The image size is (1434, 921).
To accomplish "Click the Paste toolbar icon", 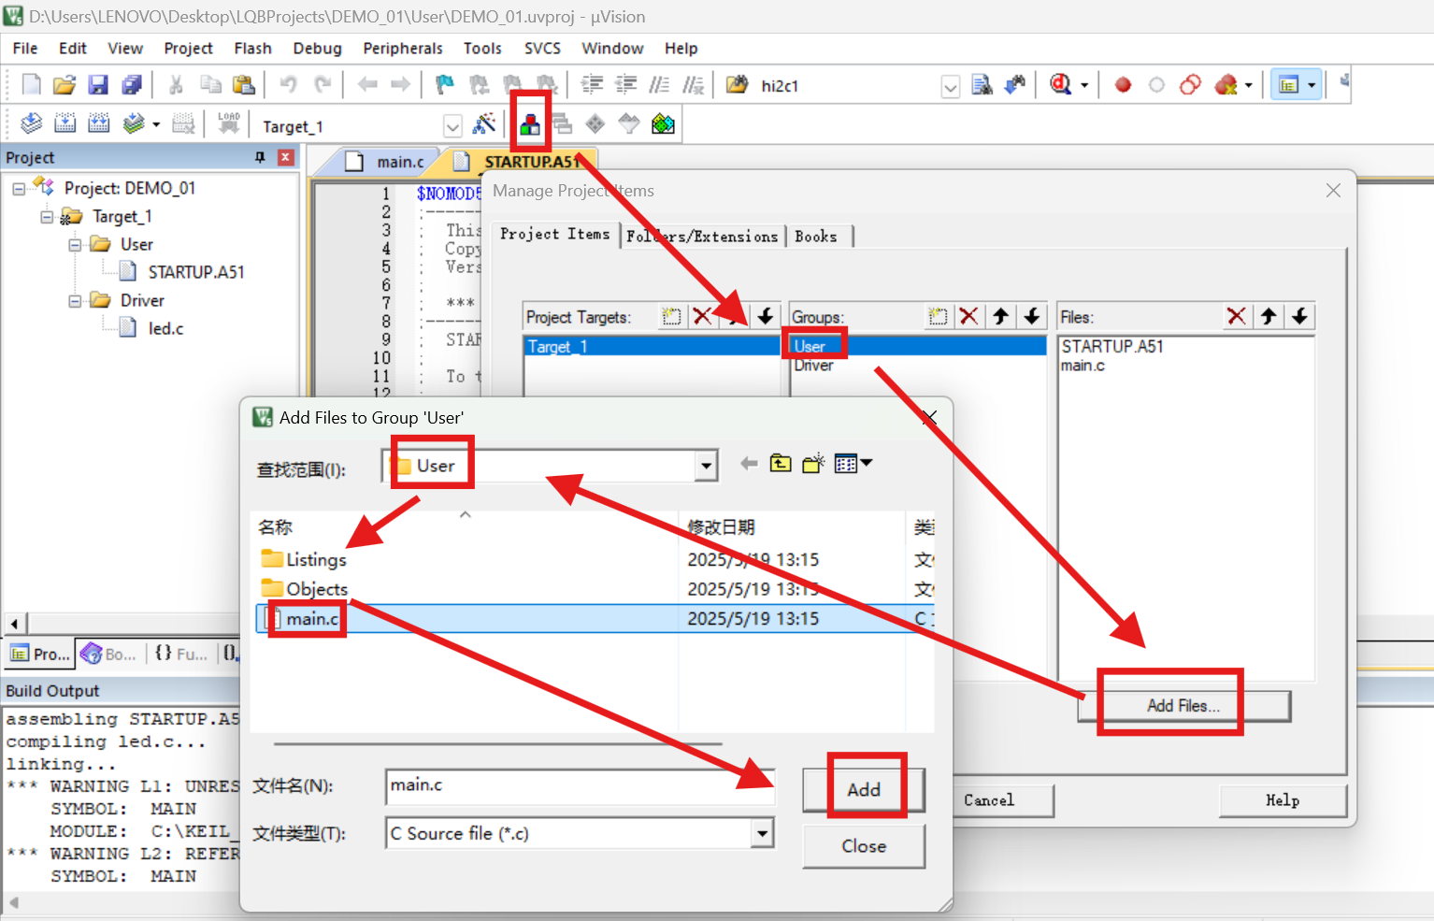I will tap(244, 85).
